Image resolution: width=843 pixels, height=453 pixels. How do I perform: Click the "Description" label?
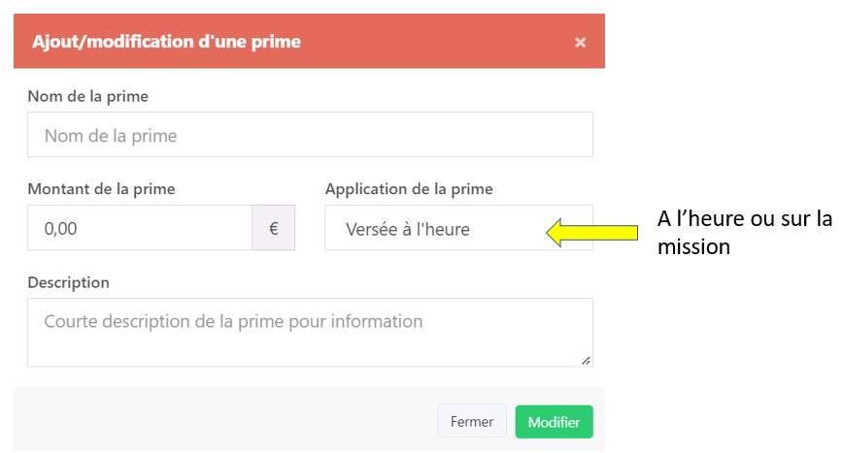(69, 282)
